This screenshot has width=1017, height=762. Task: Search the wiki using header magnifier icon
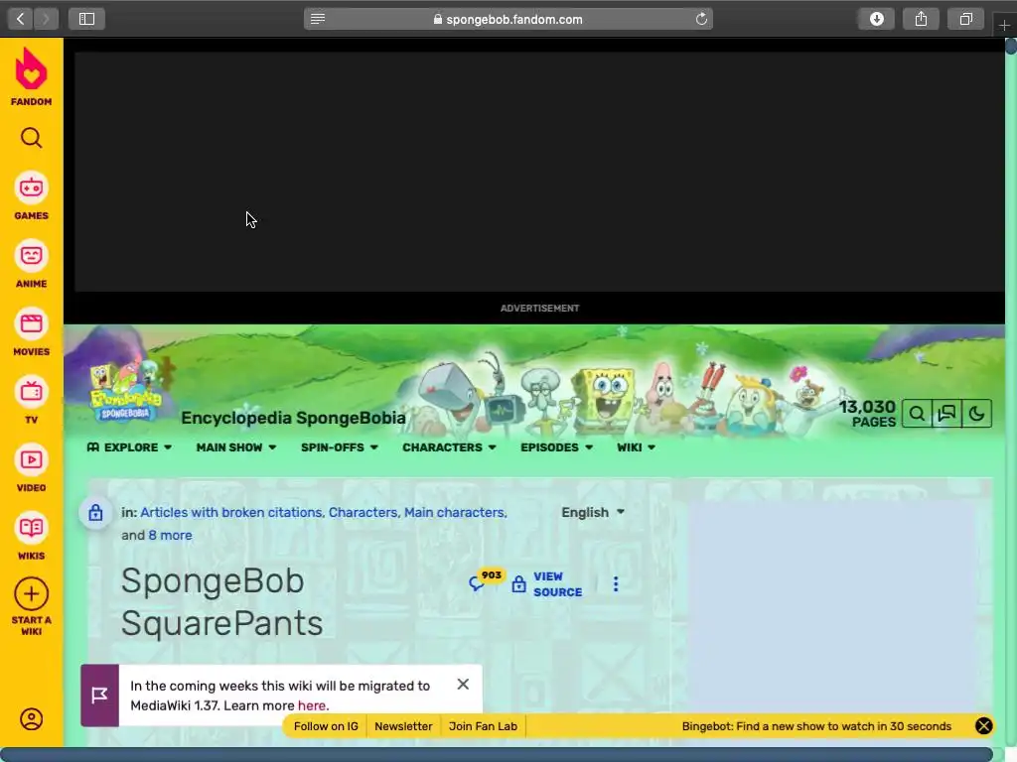(917, 414)
